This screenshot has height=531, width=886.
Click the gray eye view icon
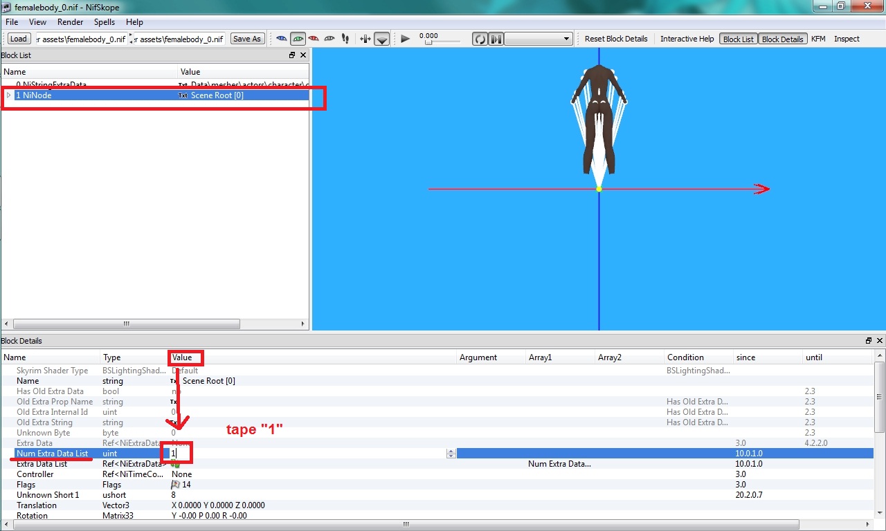click(329, 39)
